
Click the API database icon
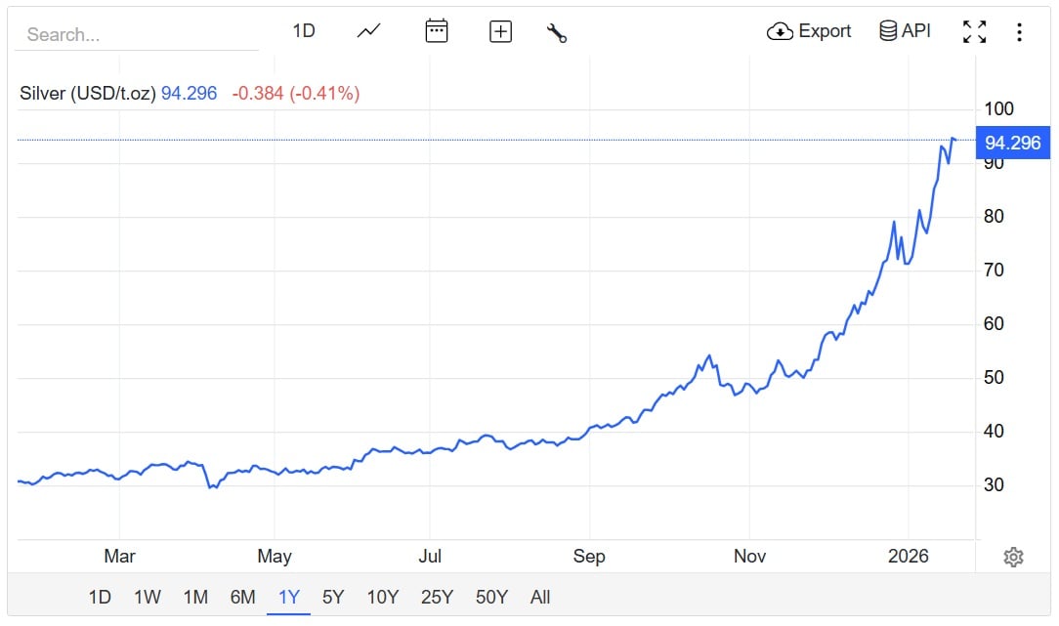pyautogui.click(x=888, y=31)
